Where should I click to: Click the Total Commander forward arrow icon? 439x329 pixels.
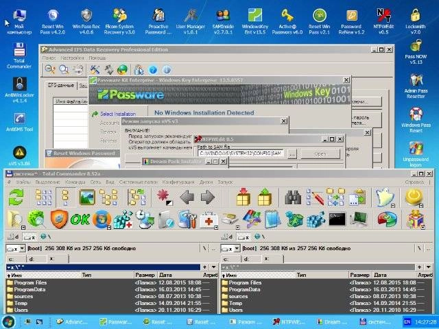(x=207, y=197)
